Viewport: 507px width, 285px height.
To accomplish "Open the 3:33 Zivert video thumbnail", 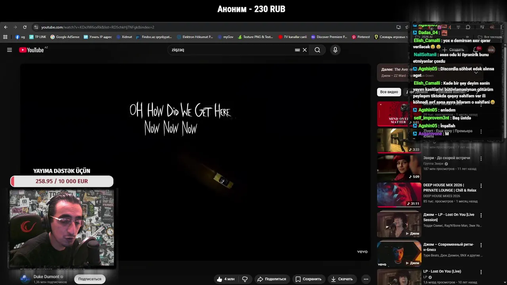I will 399,141.
